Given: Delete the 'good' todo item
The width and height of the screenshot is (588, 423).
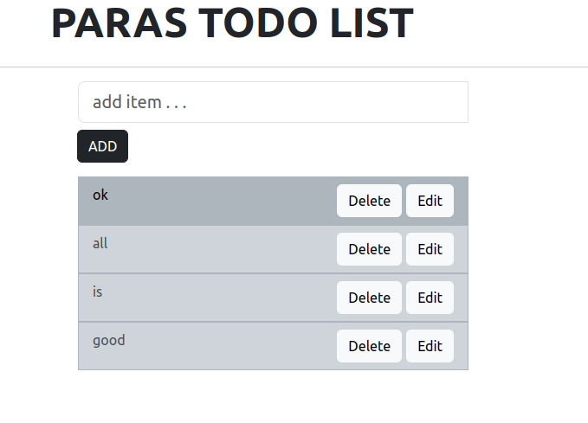Looking at the screenshot, I should [369, 346].
